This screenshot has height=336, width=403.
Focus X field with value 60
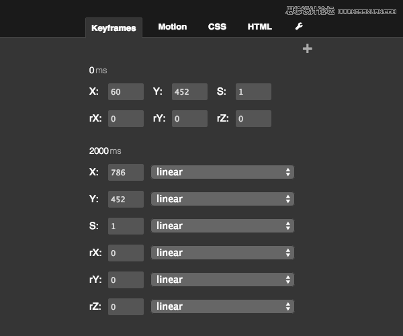[x=126, y=91]
